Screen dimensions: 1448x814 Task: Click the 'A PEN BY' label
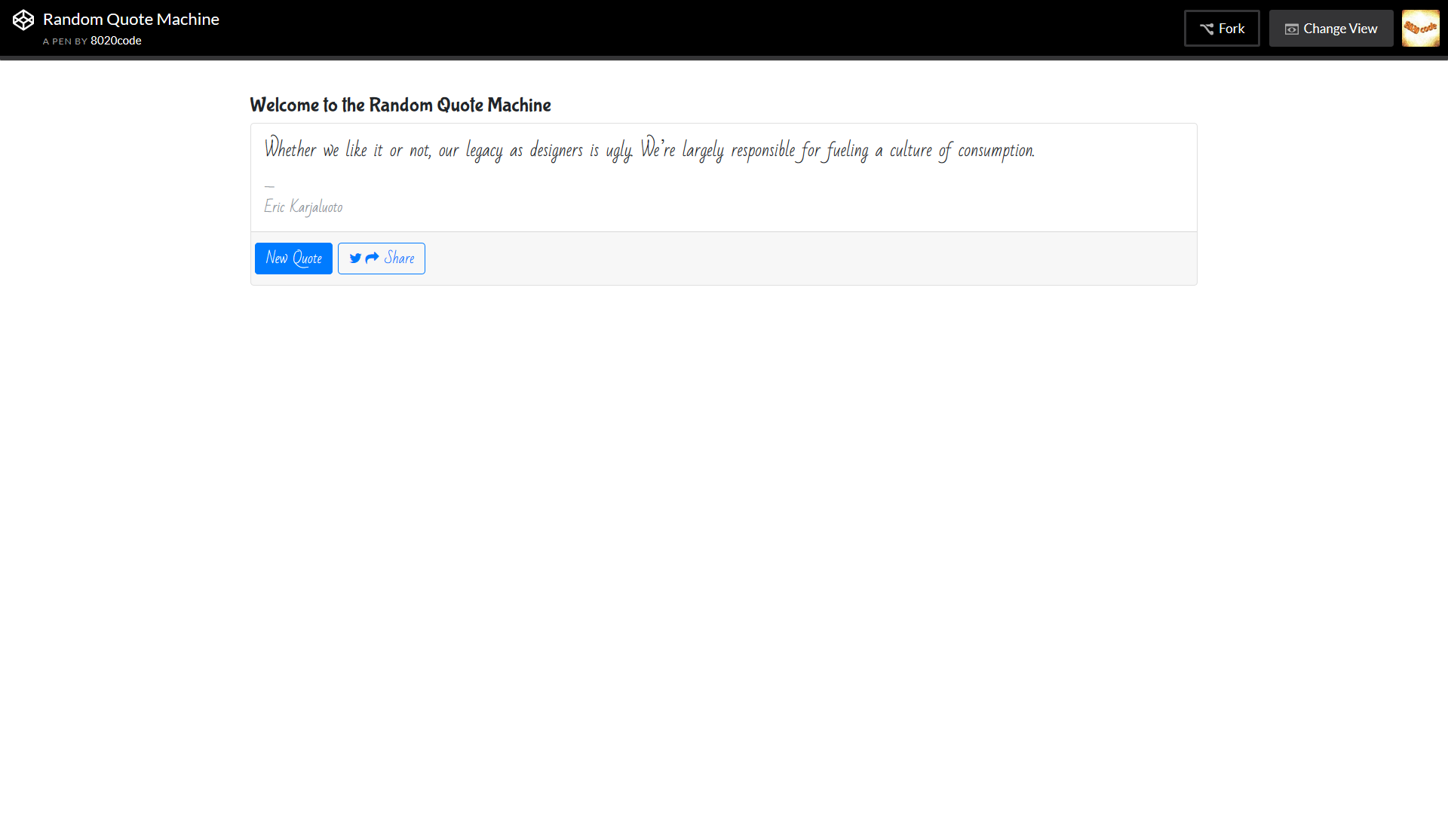coord(65,41)
